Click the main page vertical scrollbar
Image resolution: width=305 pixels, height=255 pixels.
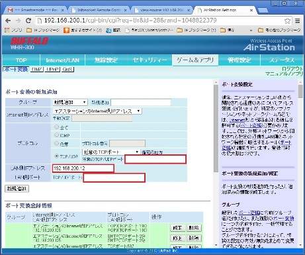(x=216, y=128)
